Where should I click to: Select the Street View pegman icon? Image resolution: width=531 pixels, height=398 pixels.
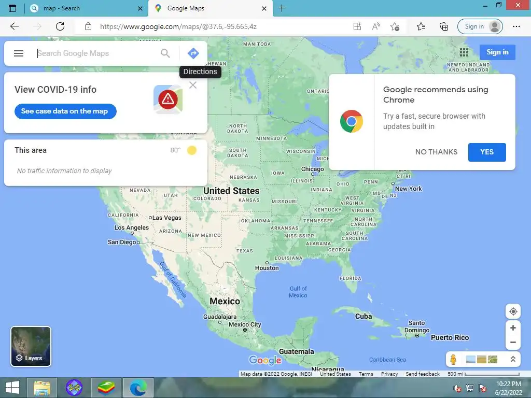tap(453, 359)
